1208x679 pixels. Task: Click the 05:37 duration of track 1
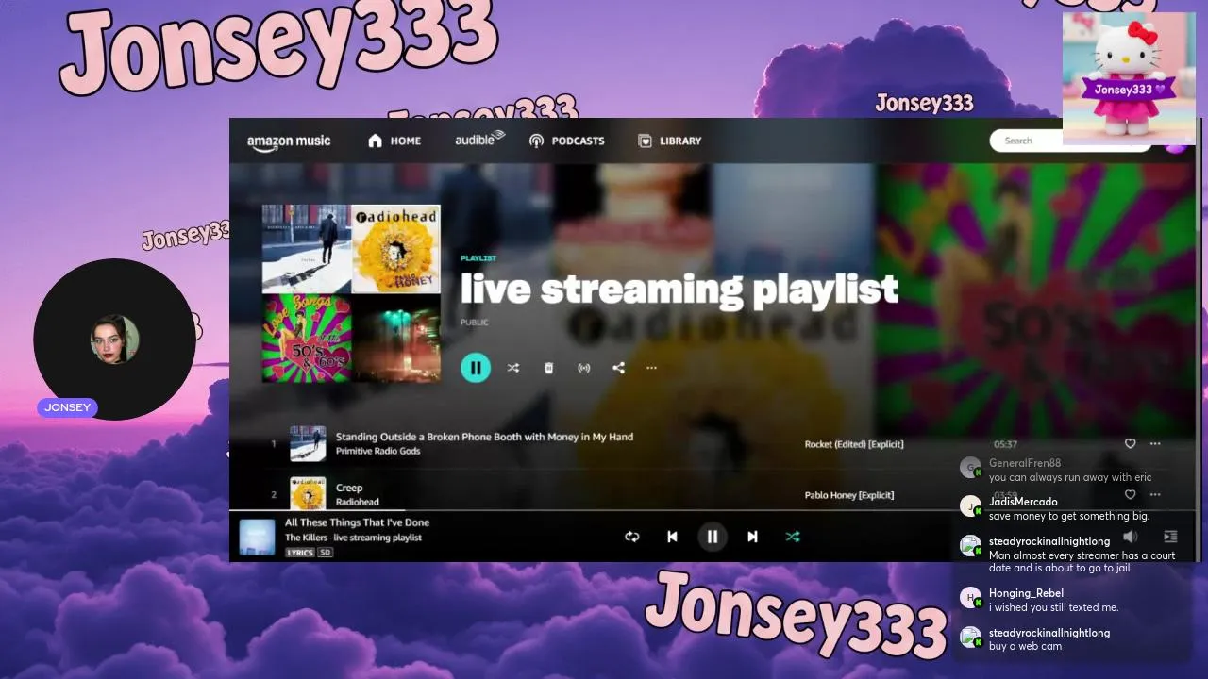point(1005,444)
